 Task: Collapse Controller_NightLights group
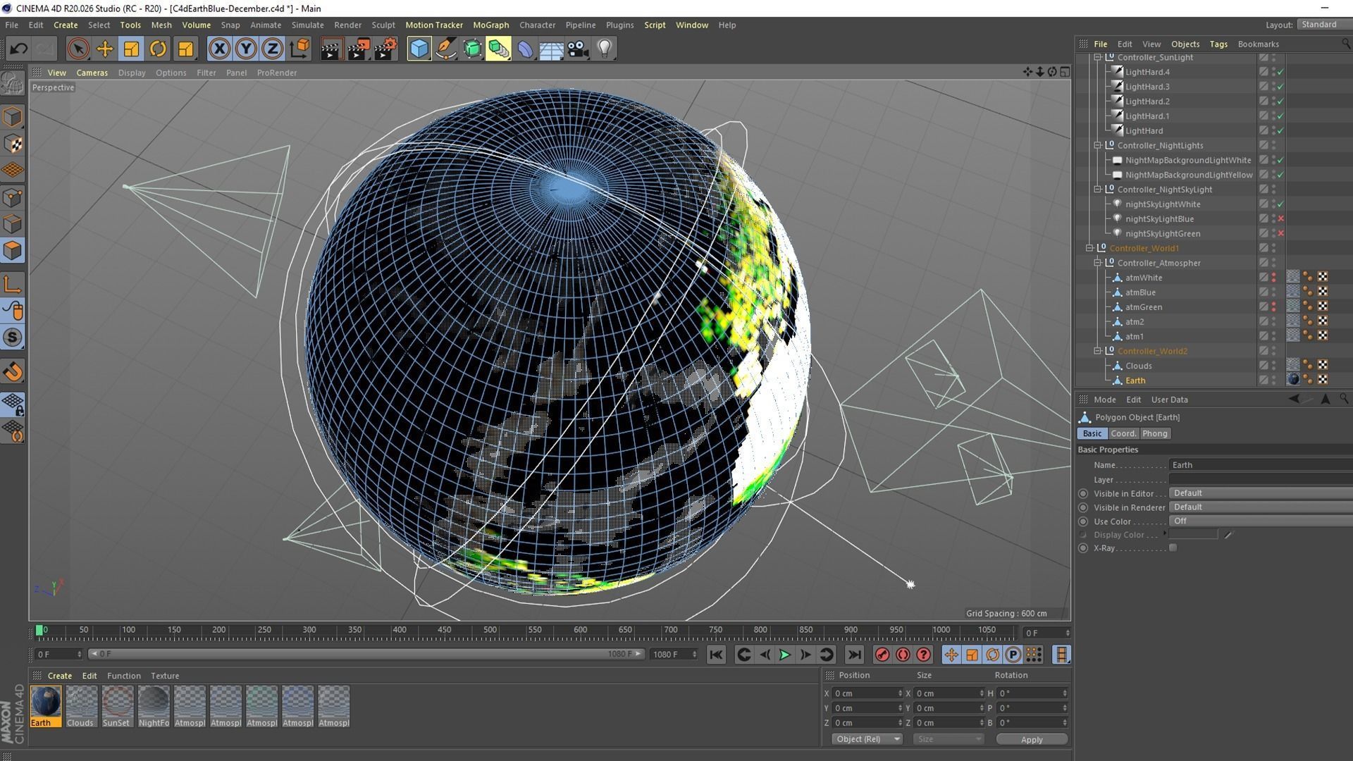1097,145
